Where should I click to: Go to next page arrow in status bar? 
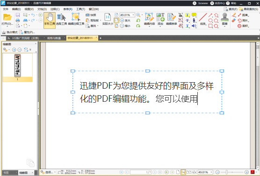[x=154, y=172]
